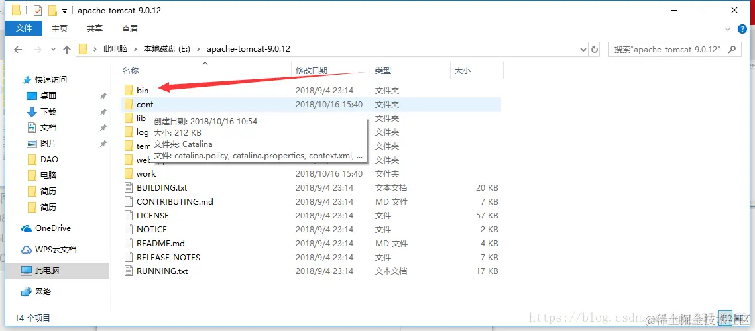This screenshot has width=755, height=331.
Task: Select the README.md file name
Action: point(161,244)
